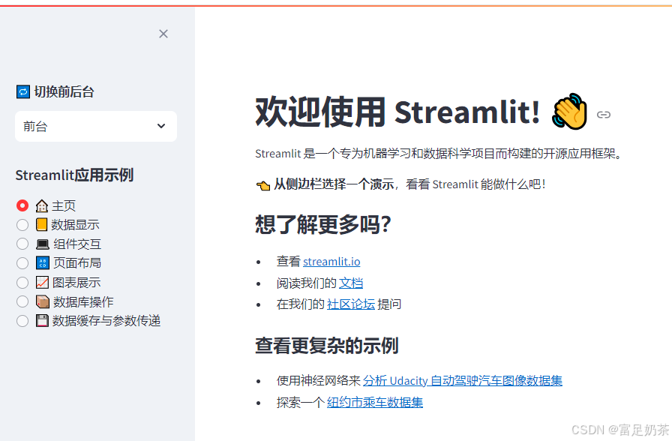Select the 数据显示 radio button
Screen dimensions: 672x441
point(22,225)
